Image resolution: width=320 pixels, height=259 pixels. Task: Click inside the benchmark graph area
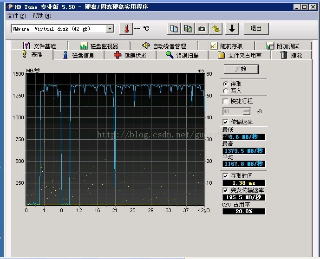[116, 139]
